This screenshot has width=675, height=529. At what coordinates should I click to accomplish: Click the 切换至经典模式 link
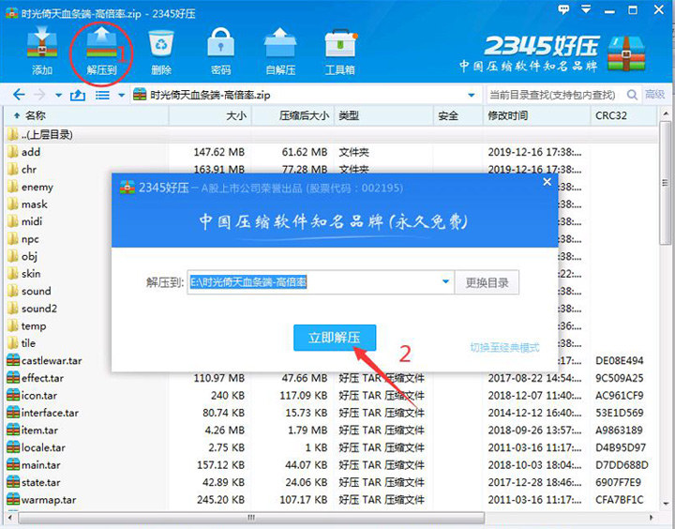coord(504,347)
